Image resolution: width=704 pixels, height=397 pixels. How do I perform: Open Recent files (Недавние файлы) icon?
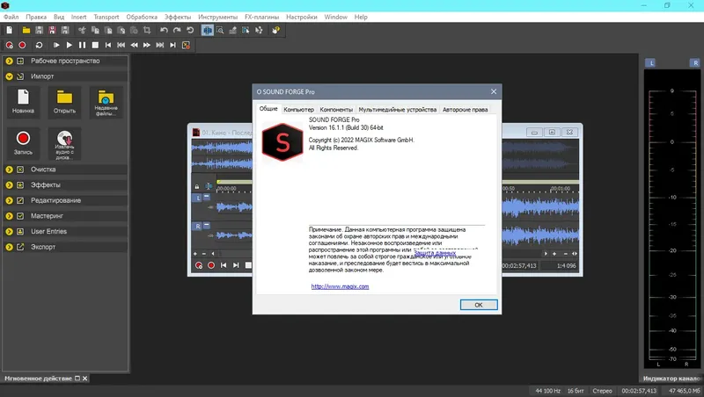[106, 102]
